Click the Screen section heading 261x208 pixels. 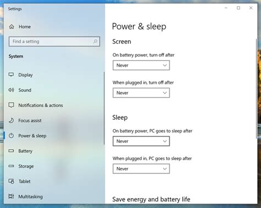click(122, 41)
